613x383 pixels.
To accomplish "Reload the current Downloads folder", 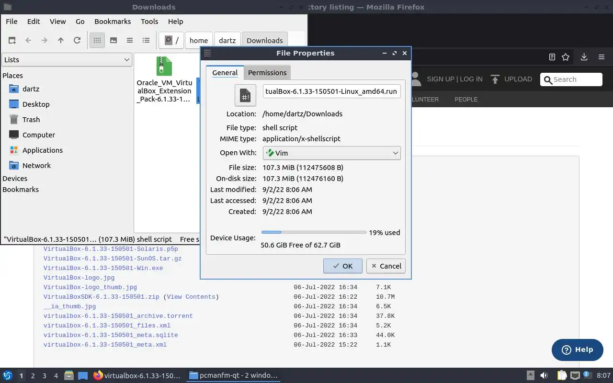I will coord(77,40).
